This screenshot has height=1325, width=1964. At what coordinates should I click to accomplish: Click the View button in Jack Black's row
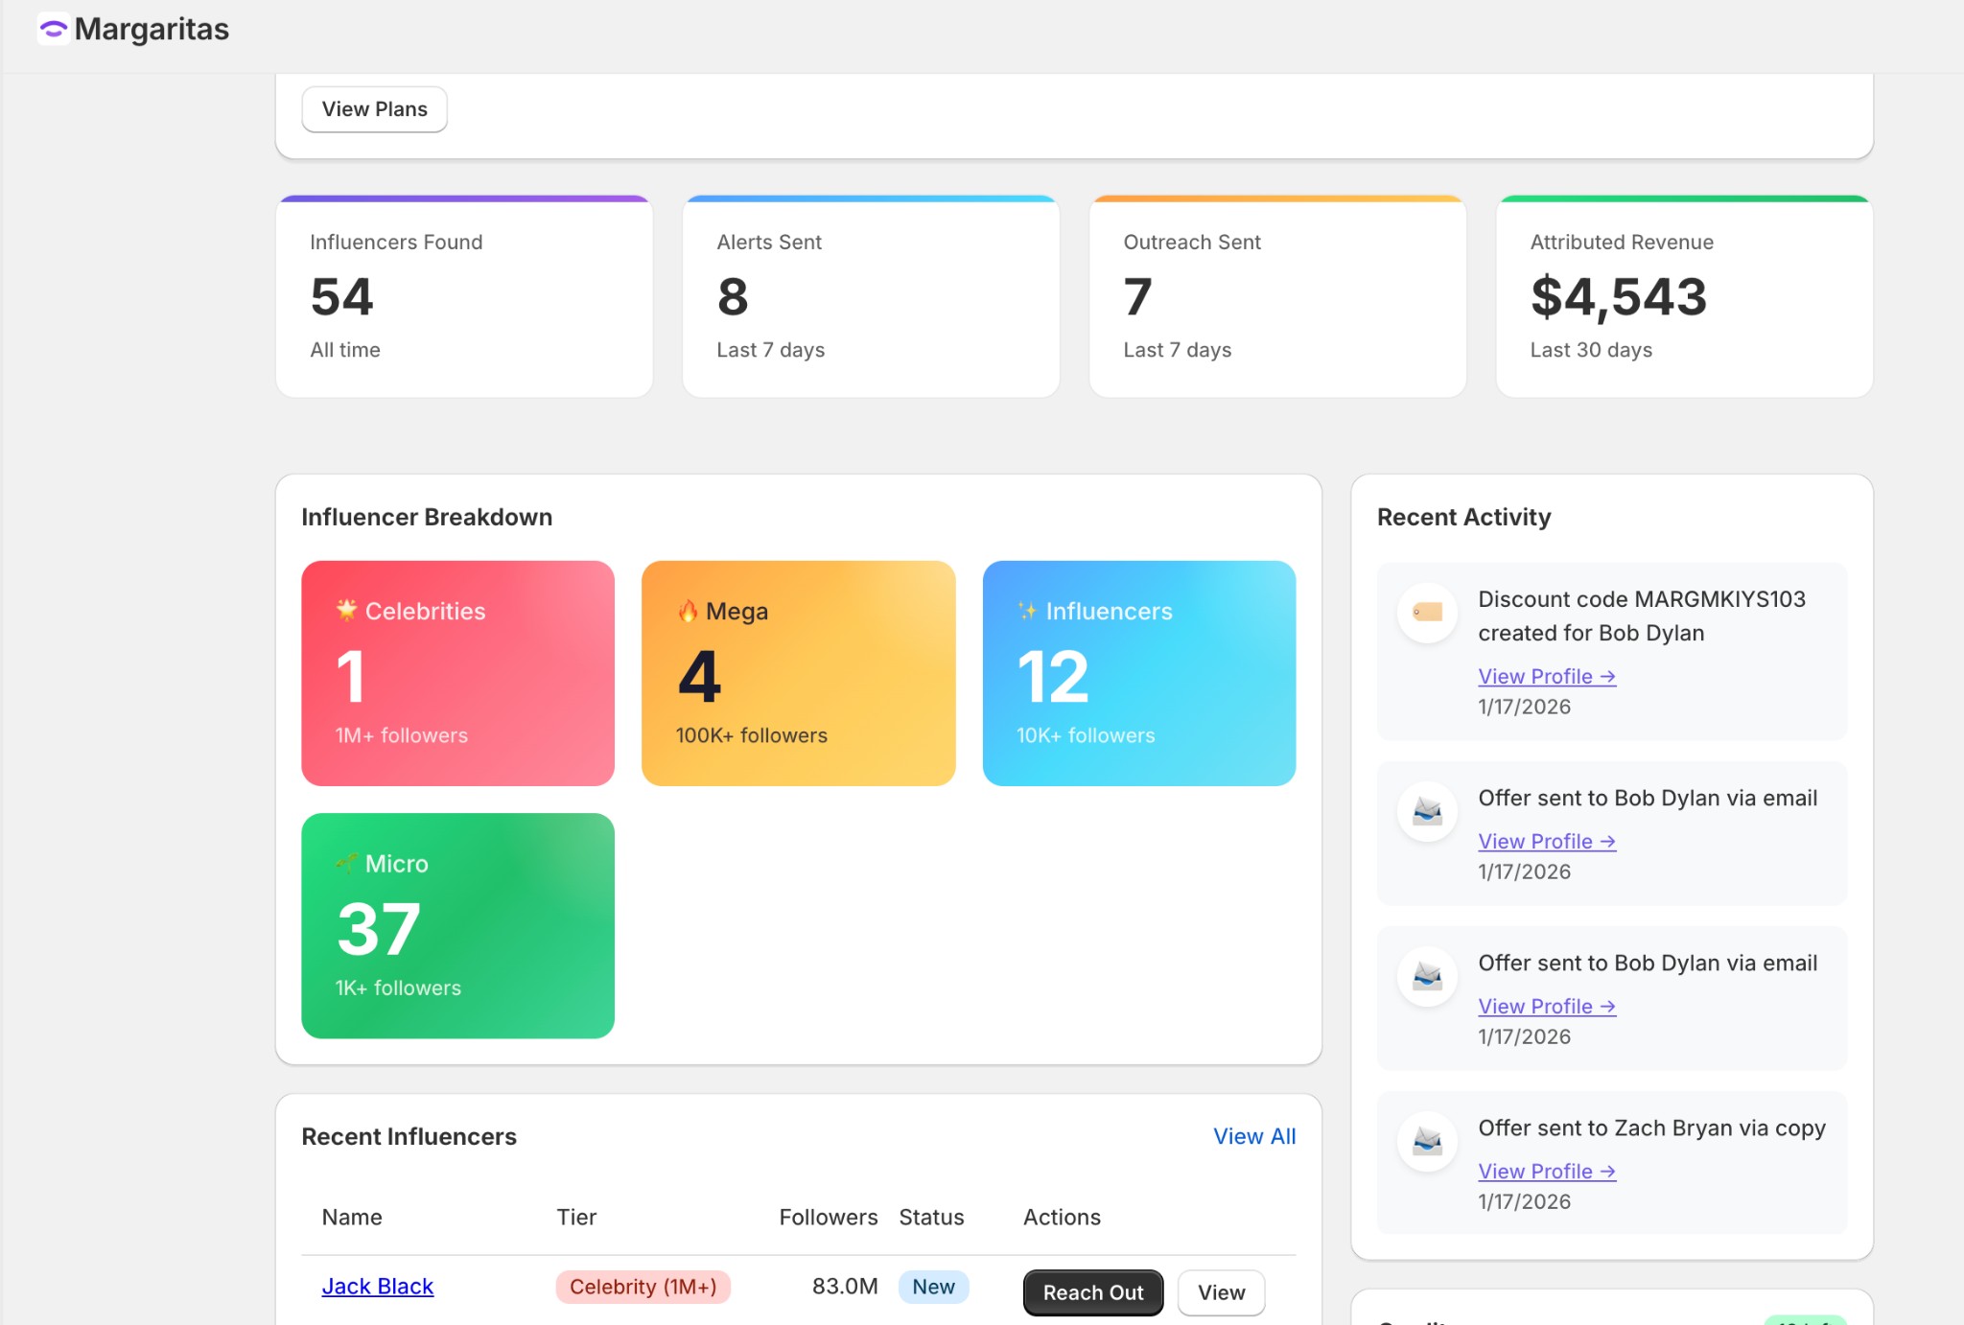(x=1220, y=1292)
